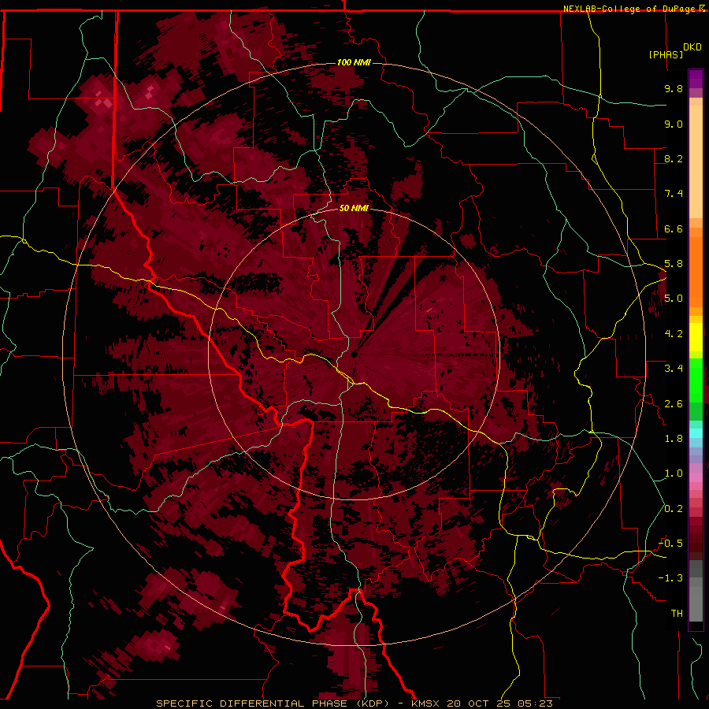Screen dimensions: 709x709
Task: Click the 1.8 value on color scale
Action: pos(674,439)
